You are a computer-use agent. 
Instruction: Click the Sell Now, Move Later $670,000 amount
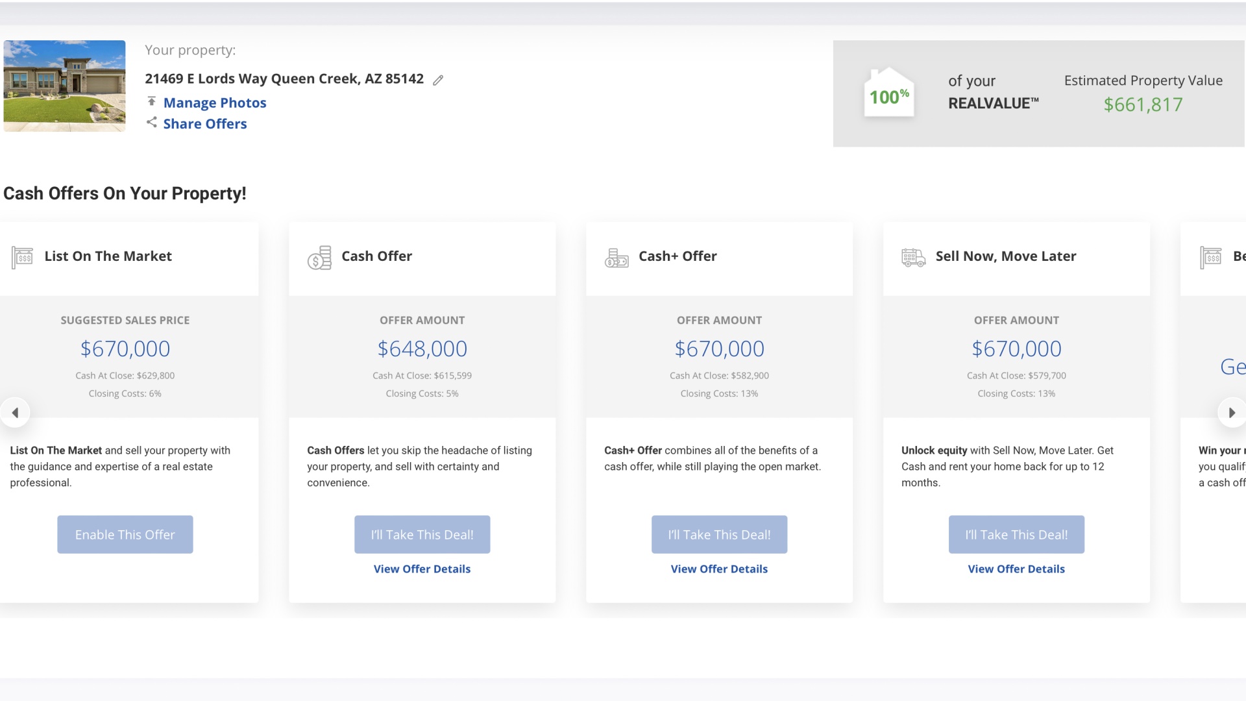coord(1017,349)
